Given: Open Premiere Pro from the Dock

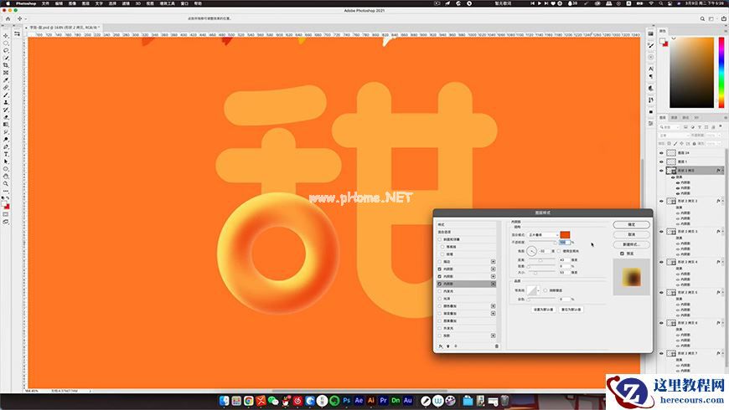Looking at the screenshot, I should tap(383, 400).
